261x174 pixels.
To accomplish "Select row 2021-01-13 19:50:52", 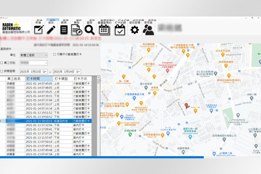I will coord(46,117).
